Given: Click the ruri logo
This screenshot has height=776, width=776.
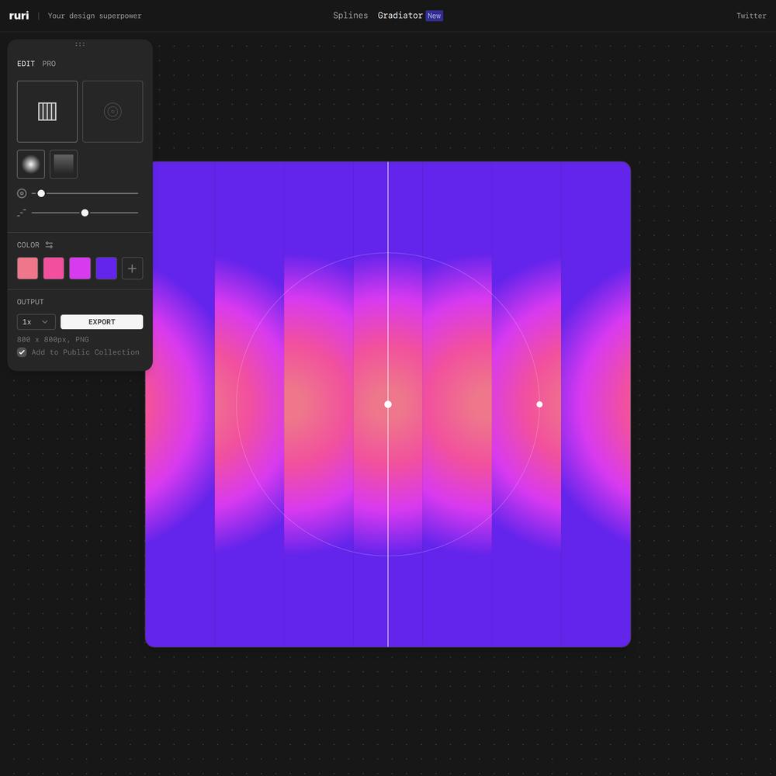Looking at the screenshot, I should [19, 16].
